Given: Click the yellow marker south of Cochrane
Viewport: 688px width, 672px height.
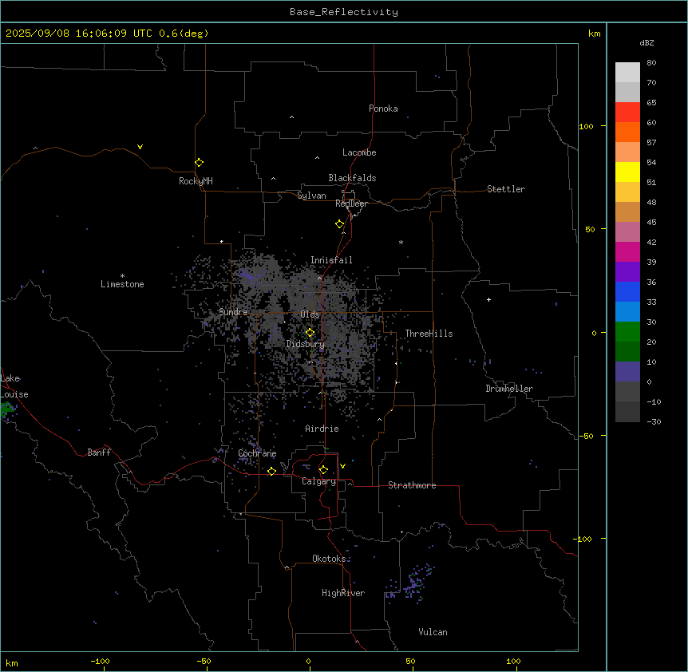Looking at the screenshot, I should pos(271,472).
